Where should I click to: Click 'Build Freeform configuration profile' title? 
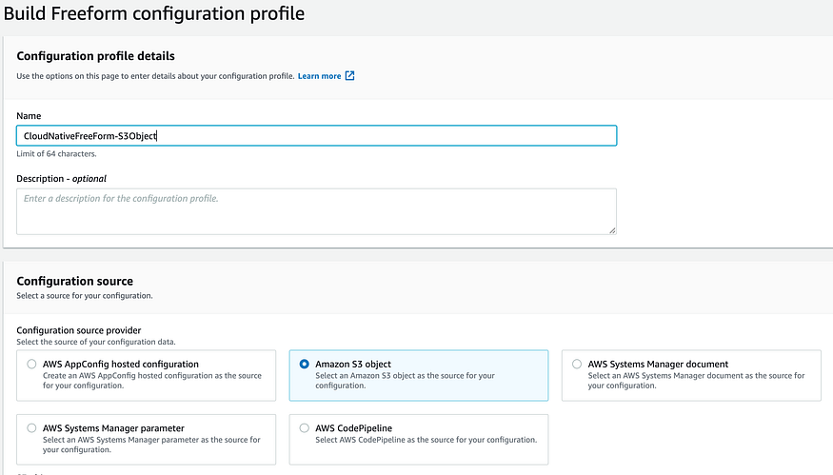154,13
